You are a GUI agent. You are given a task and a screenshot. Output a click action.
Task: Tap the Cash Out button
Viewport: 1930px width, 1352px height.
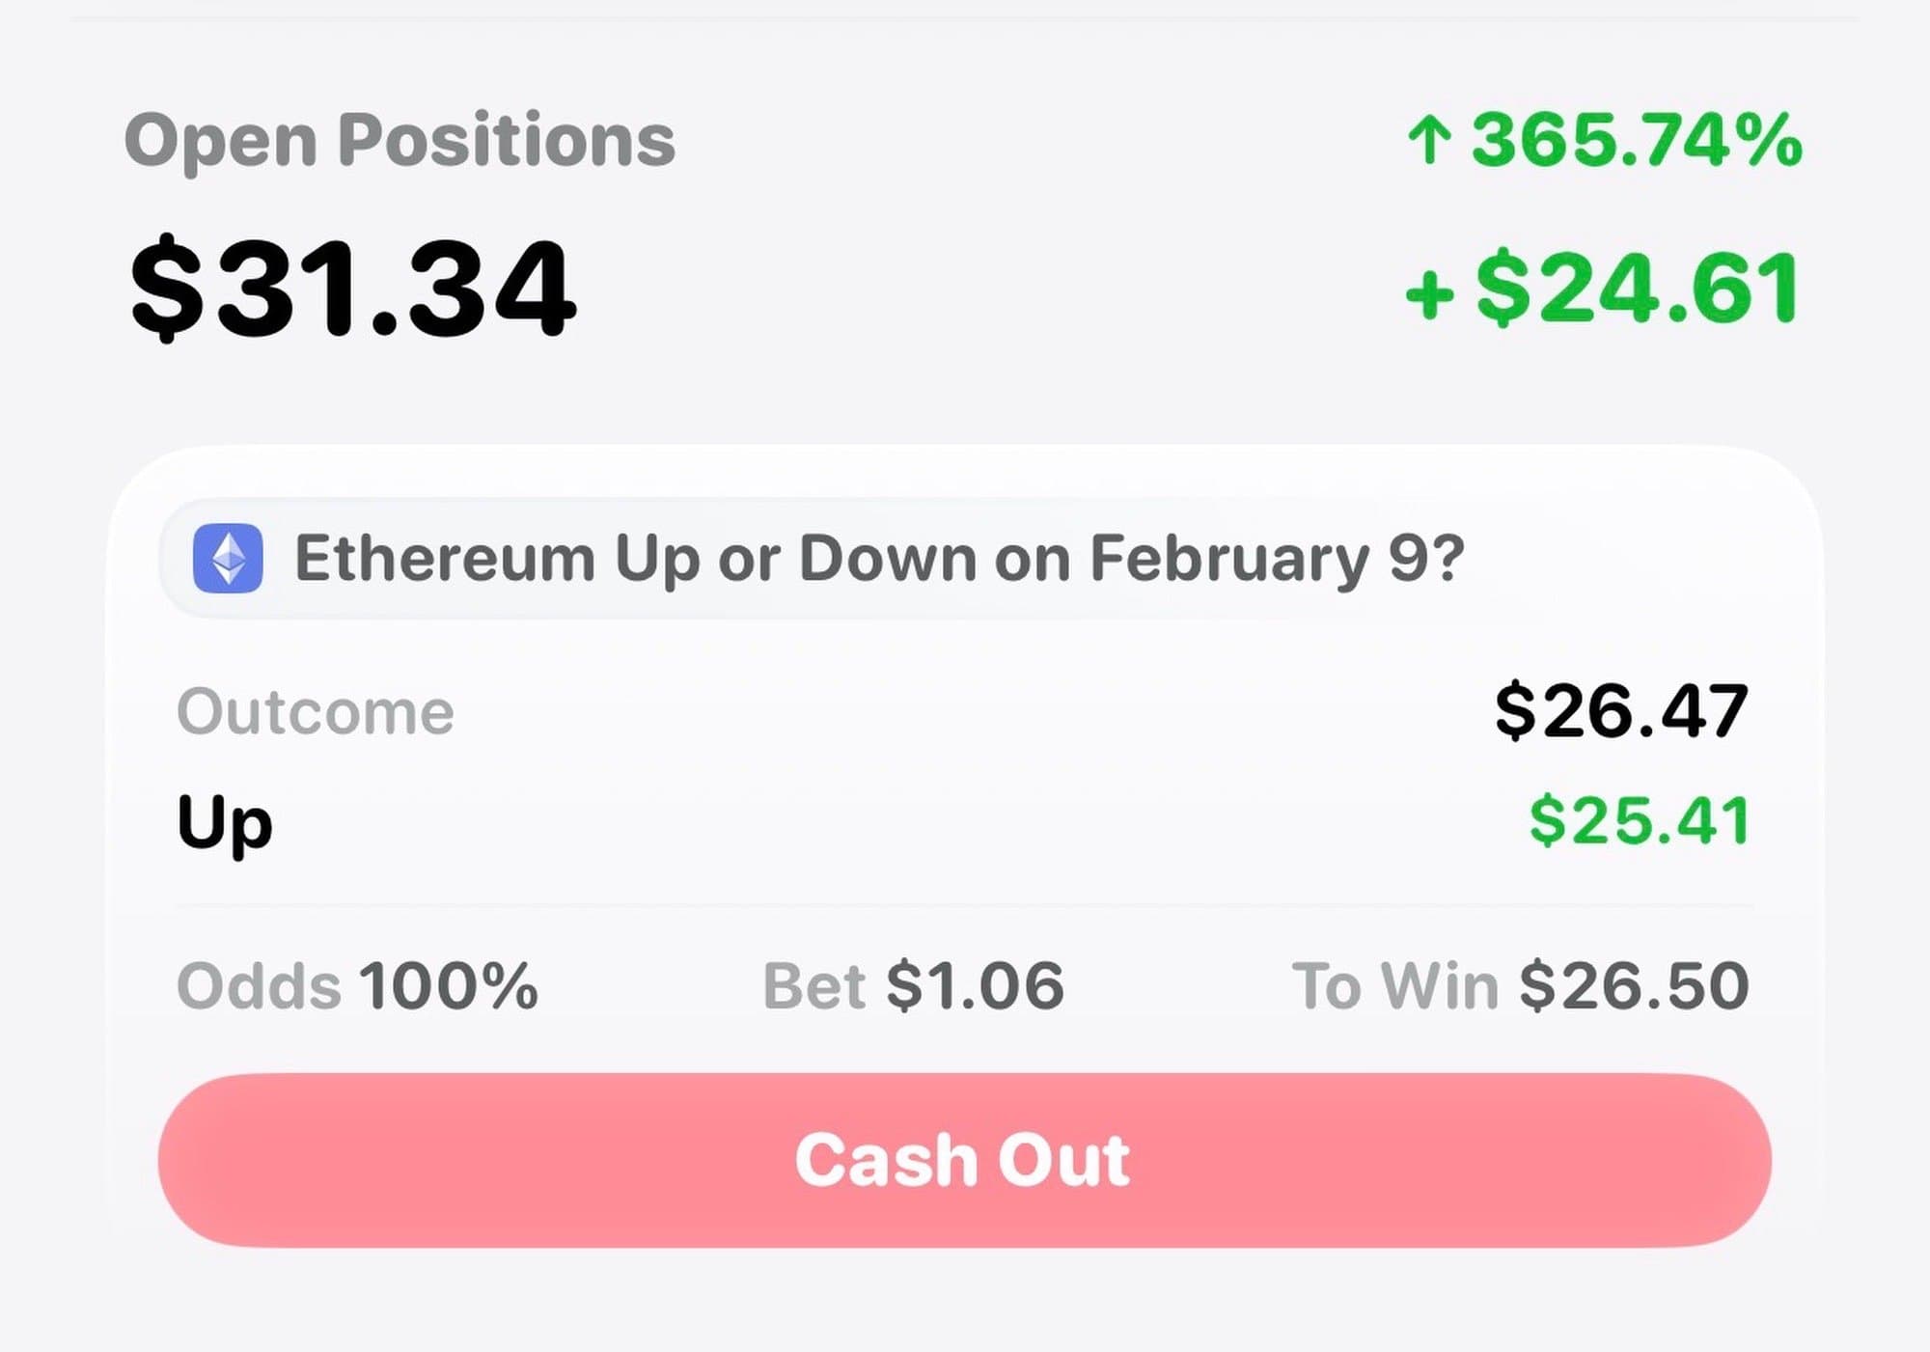[964, 1159]
